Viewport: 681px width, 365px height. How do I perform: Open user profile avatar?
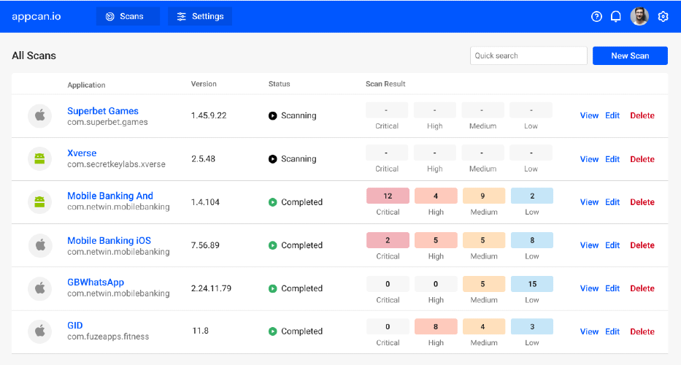pyautogui.click(x=639, y=17)
